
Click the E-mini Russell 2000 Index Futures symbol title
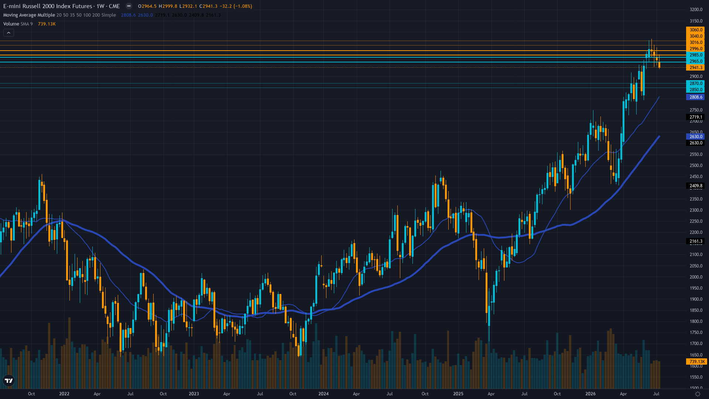pos(48,6)
